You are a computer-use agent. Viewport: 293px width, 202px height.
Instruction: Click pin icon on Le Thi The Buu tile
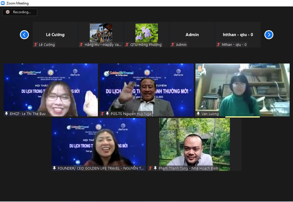click(x=6, y=114)
